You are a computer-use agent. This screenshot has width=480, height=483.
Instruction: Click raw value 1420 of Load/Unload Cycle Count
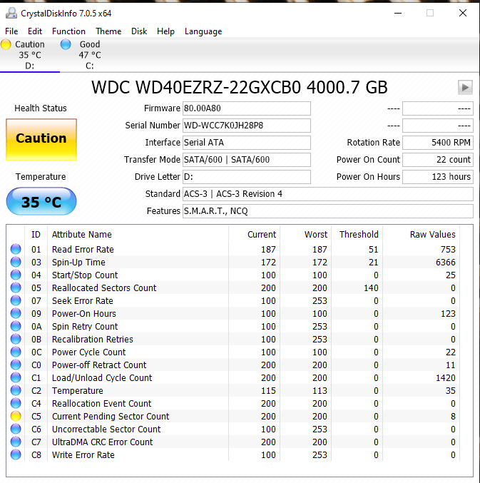pyautogui.click(x=446, y=377)
